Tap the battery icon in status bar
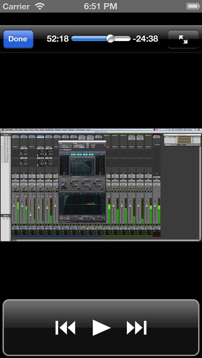Viewport: 202px width, 358px height. point(193,6)
